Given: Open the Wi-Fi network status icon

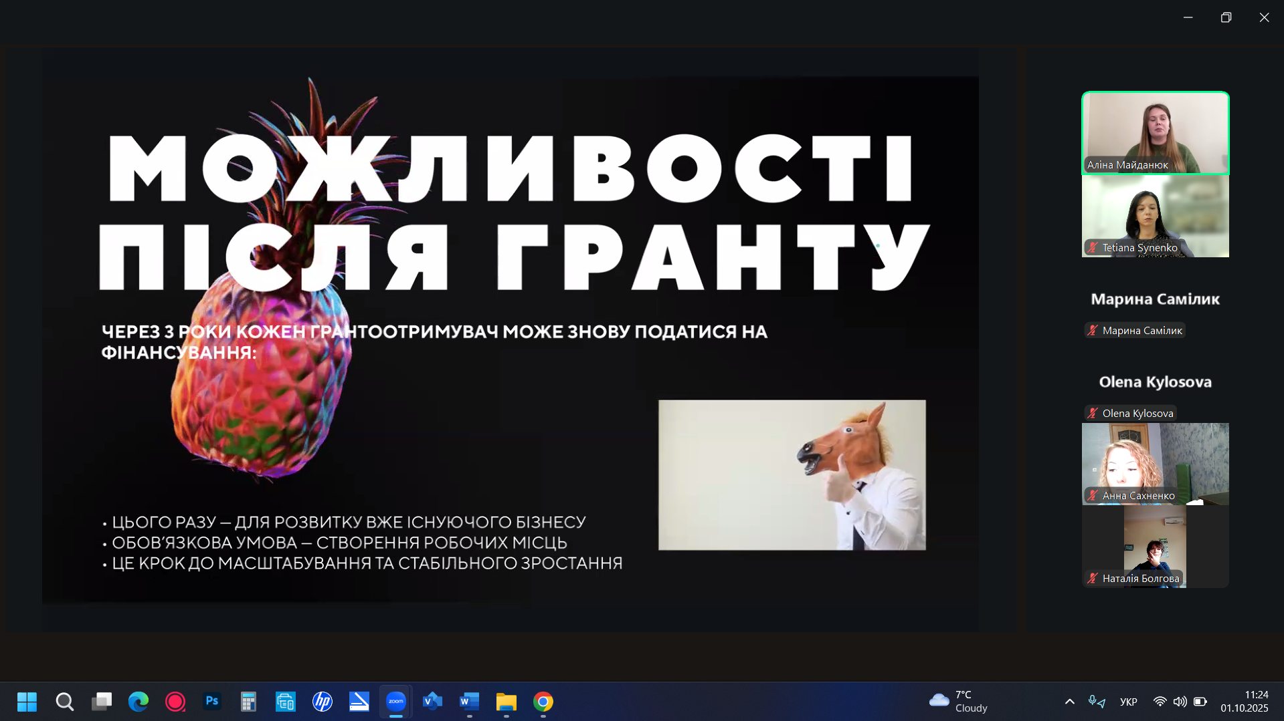Looking at the screenshot, I should [1160, 702].
